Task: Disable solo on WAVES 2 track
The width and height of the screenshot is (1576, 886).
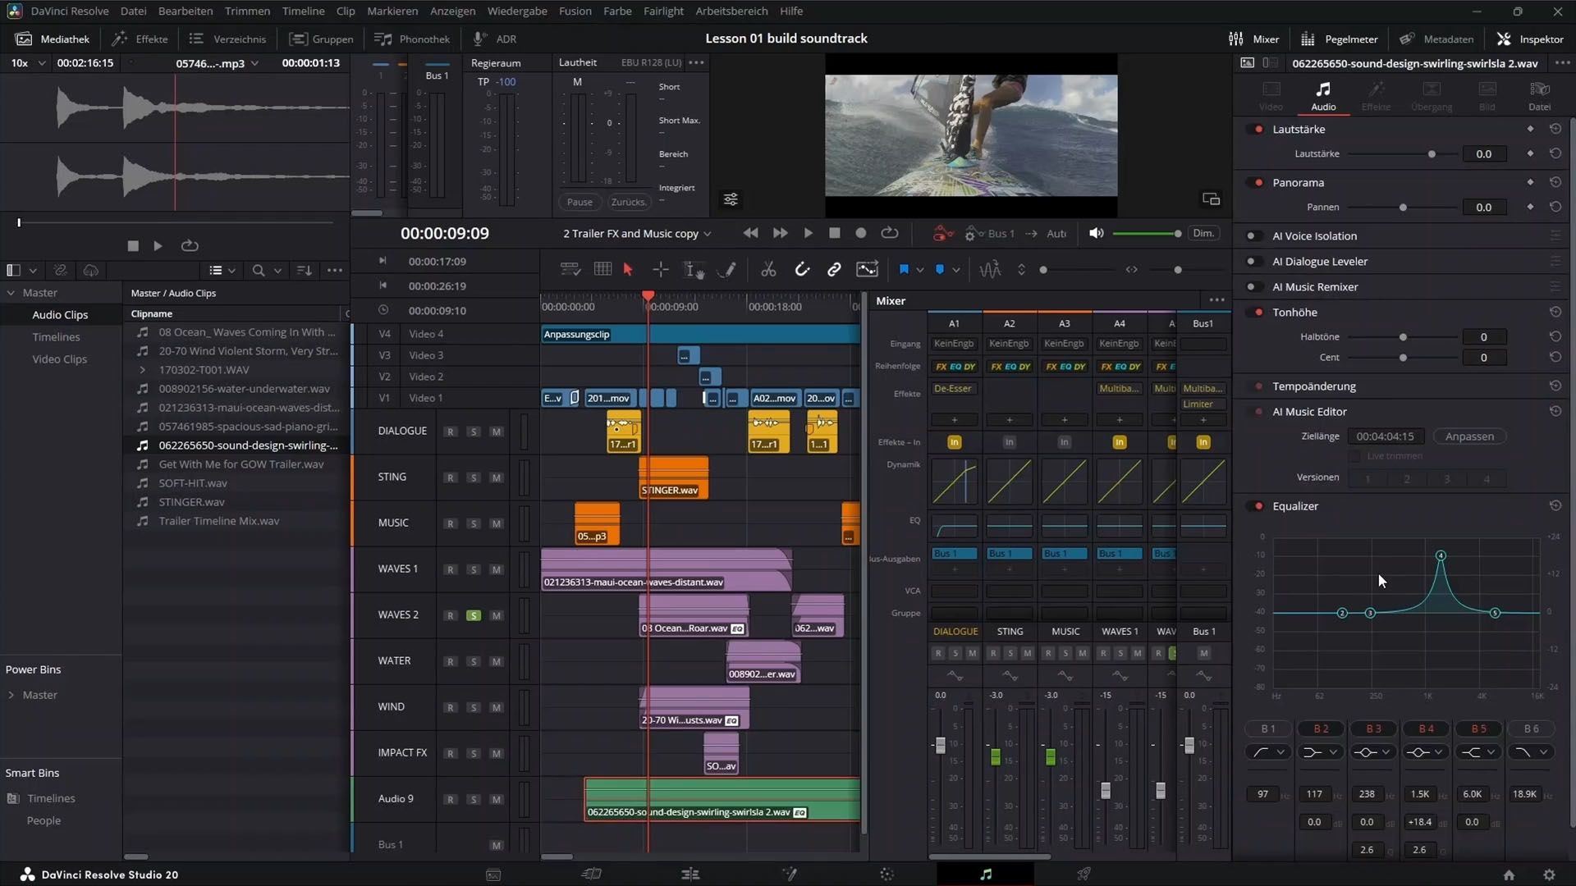Action: [x=473, y=615]
